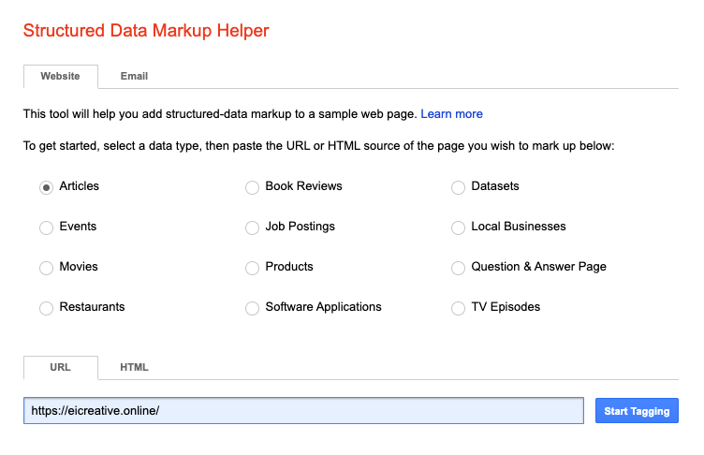Select the Movies radio button
Screen dimensions: 704x455
47,268
